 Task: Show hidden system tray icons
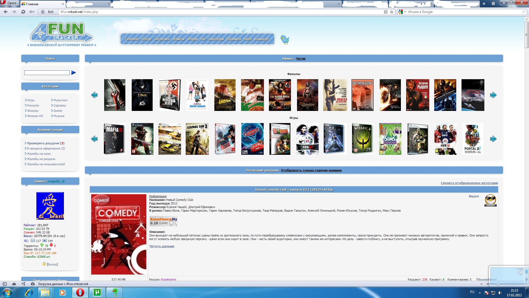[x=480, y=292]
